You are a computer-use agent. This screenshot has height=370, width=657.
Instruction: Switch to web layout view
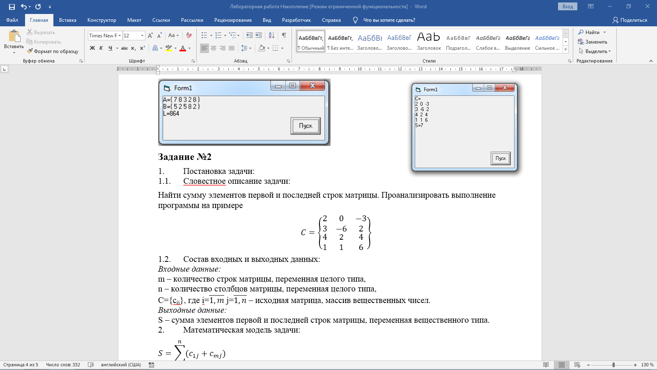coord(577,365)
